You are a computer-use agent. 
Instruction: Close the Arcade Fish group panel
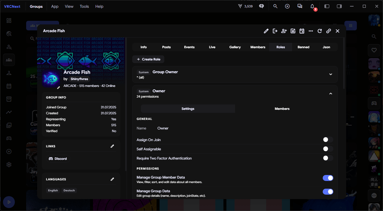(x=338, y=31)
